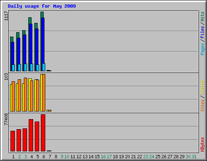Click the 103 axis value label
207x161 pixels.
(x=6, y=76)
